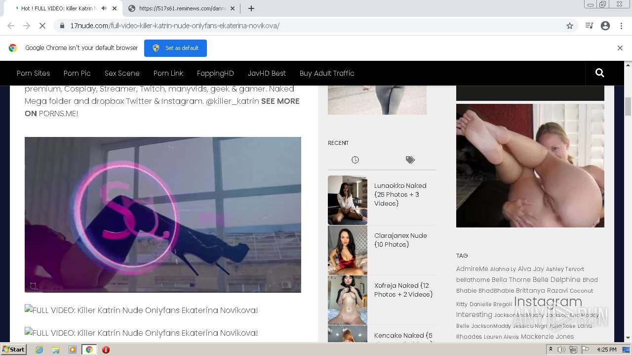Viewport: 632px width, 356px height.
Task: Click the red Opera-style taskbar icon
Action: pos(106,350)
